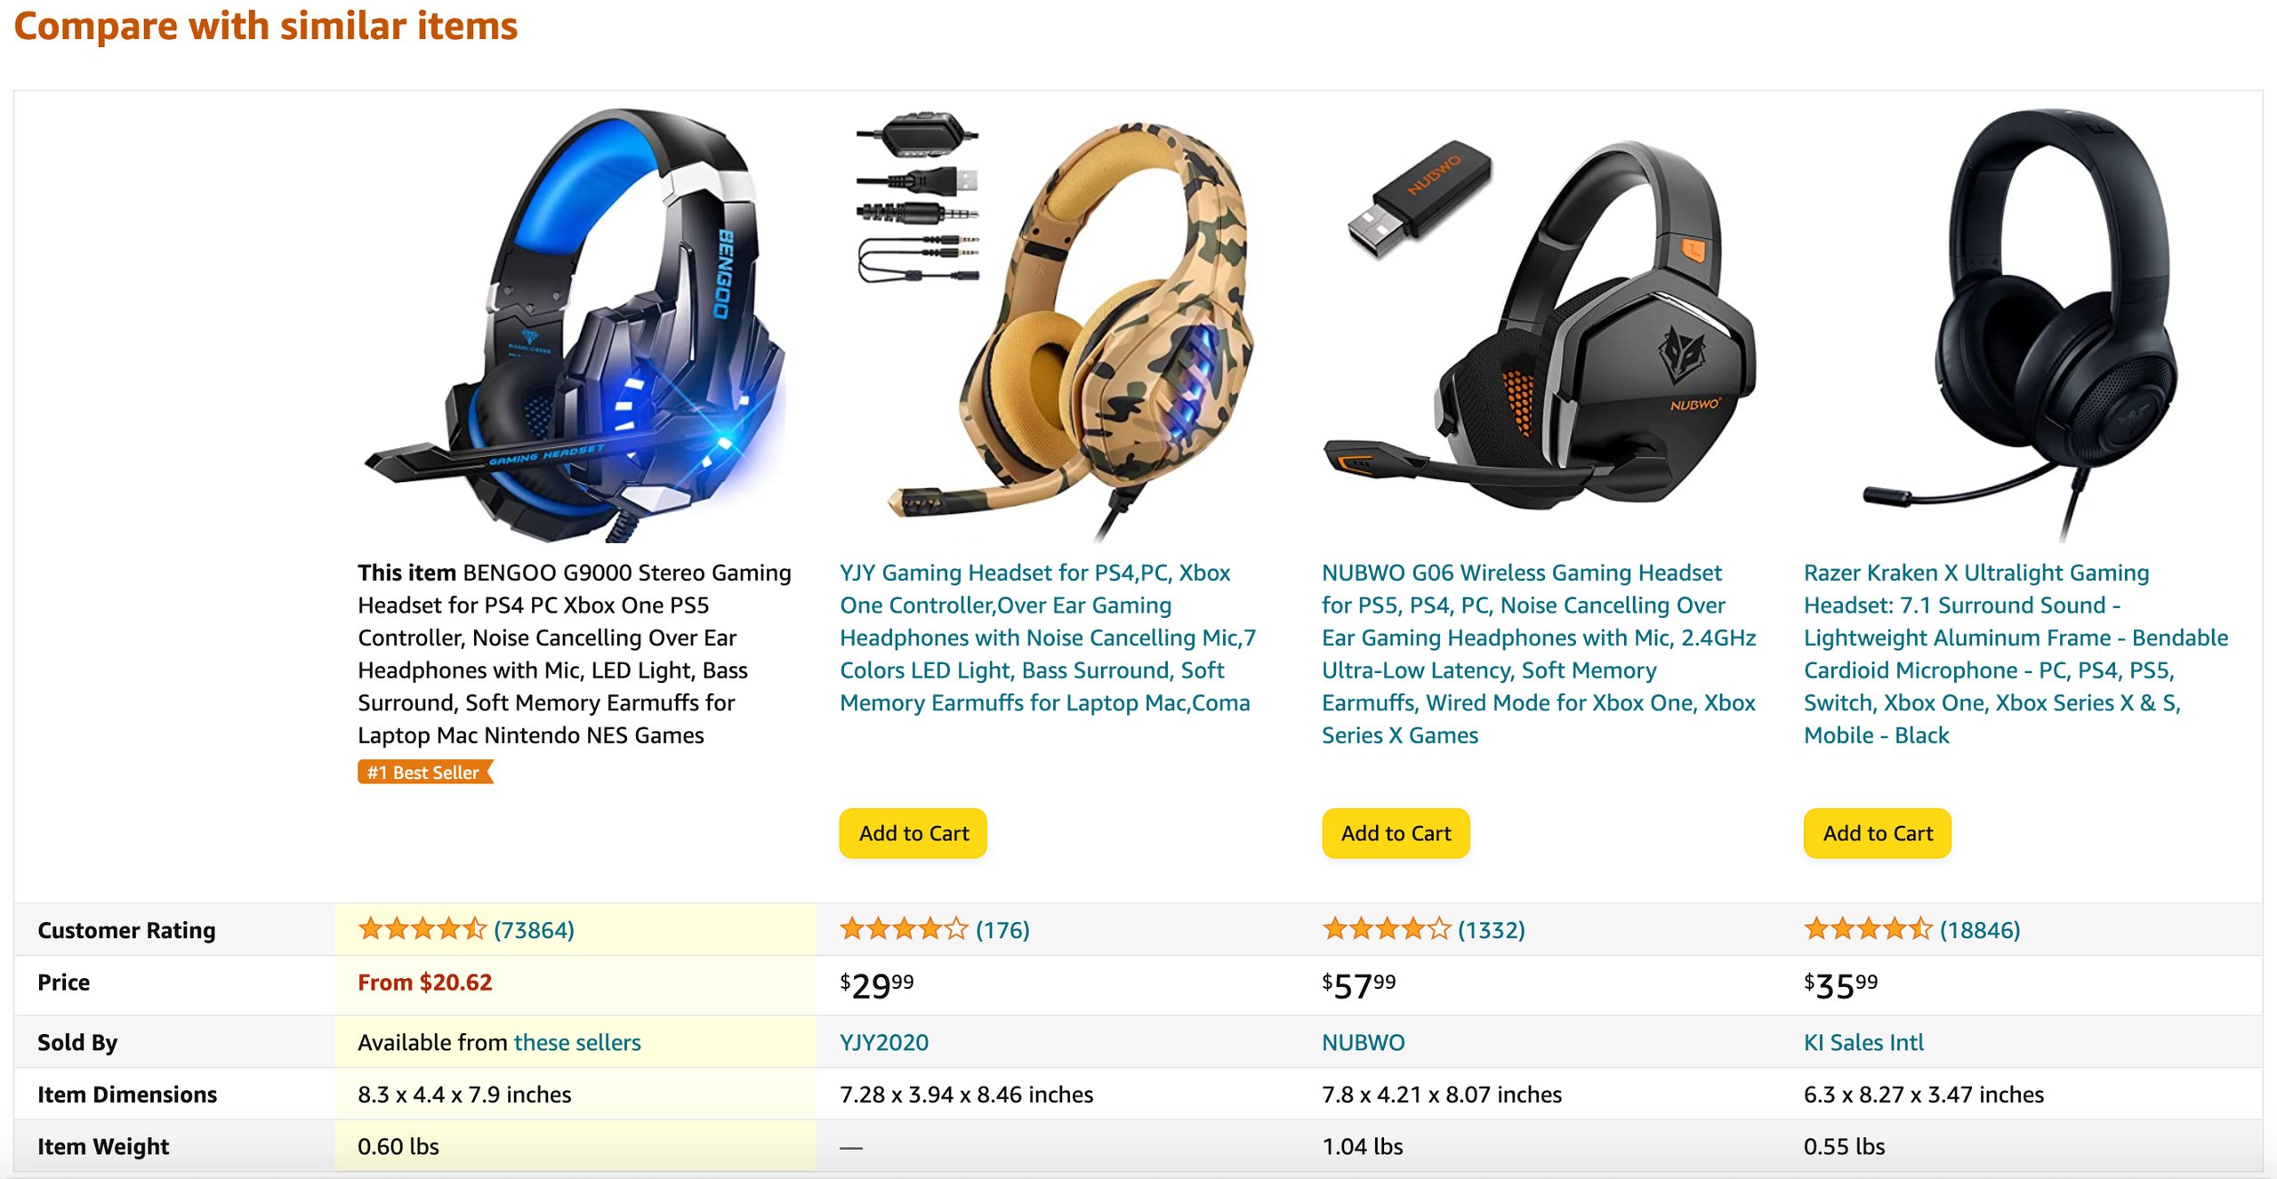Image resolution: width=2277 pixels, height=1179 pixels.
Task: View 'these sellers' for the BENGOO headset
Action: pyautogui.click(x=577, y=1042)
